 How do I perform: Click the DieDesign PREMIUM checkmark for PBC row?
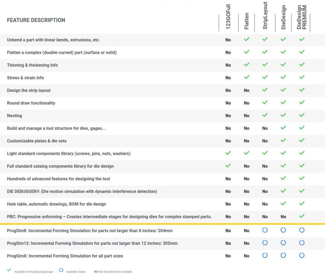tap(302, 216)
